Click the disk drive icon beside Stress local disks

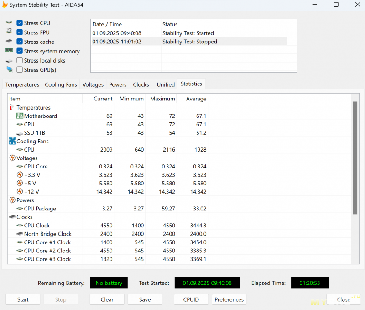point(9,61)
